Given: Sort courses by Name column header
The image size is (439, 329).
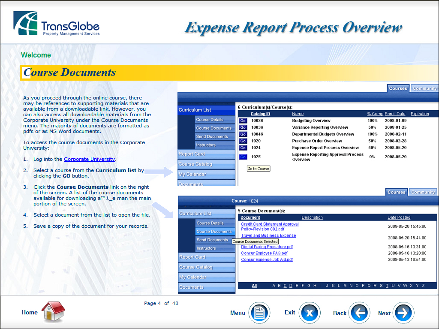Looking at the screenshot, I should pyautogui.click(x=298, y=114).
